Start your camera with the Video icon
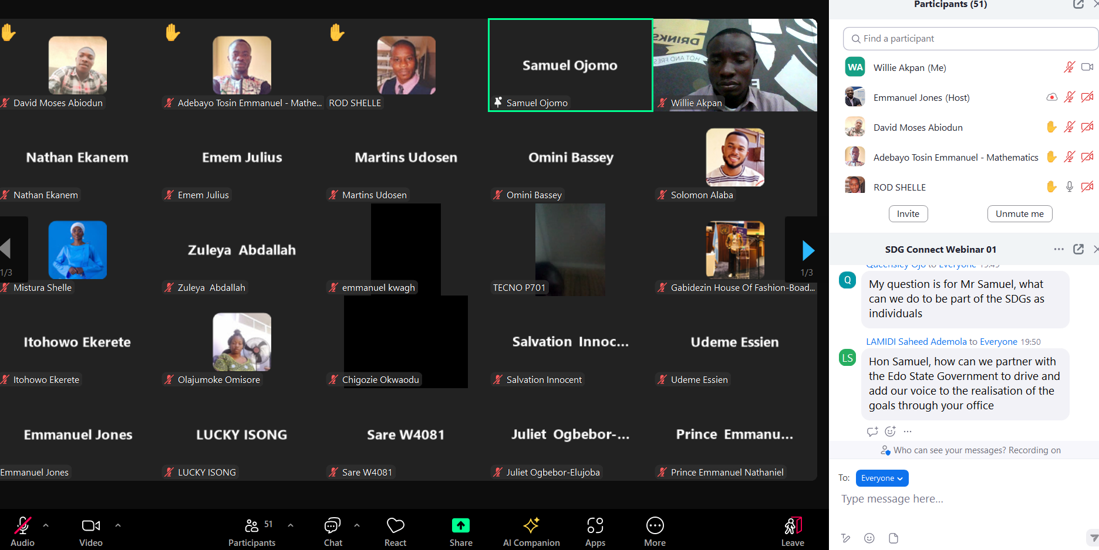Viewport: 1099px width, 550px height. tap(90, 526)
